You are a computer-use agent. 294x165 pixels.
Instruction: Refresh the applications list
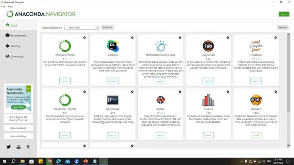pyautogui.click(x=283, y=27)
